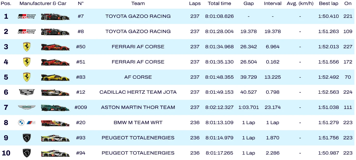Click the Ferrari logo in the #50 row
The width and height of the screenshot is (356, 160).
(x=27, y=47)
